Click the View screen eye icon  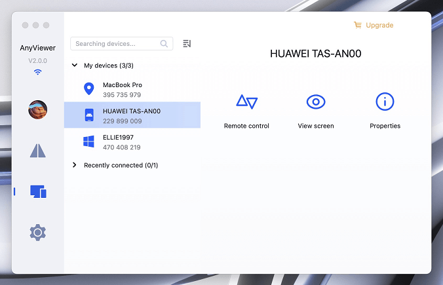pyautogui.click(x=316, y=102)
